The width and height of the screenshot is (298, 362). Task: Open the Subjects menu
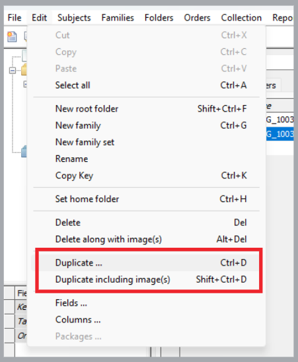pos(74,18)
